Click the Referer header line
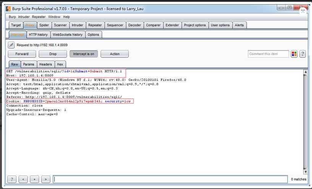This screenshot has height=189, width=312. [x=64, y=97]
